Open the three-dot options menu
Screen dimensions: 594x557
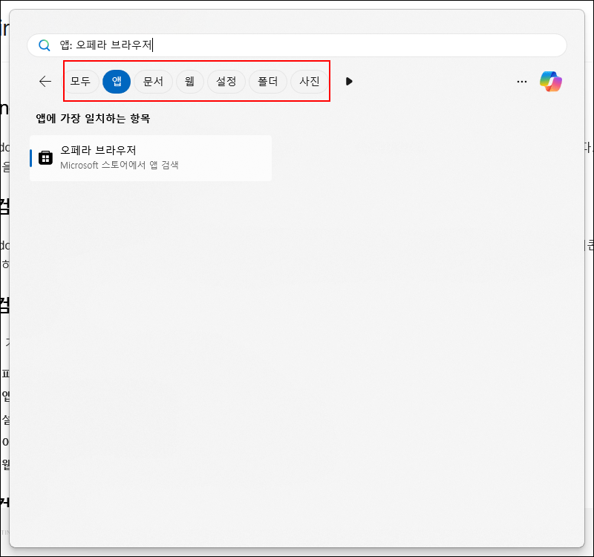(x=522, y=82)
